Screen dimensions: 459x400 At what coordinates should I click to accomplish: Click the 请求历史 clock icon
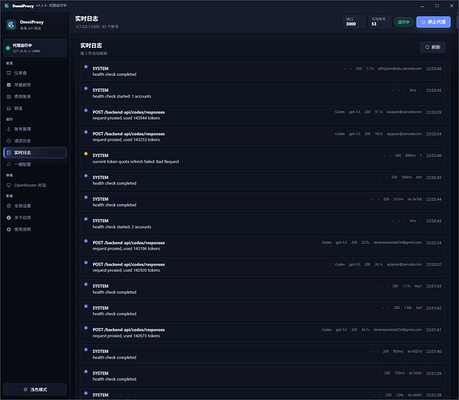pos(9,141)
